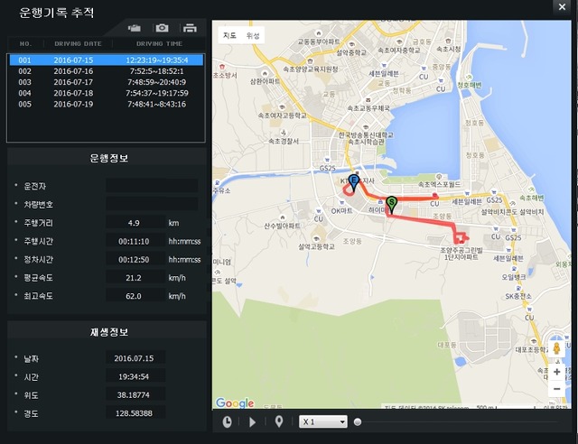Select record 001 dated 2016-07-15

pyautogui.click(x=107, y=60)
